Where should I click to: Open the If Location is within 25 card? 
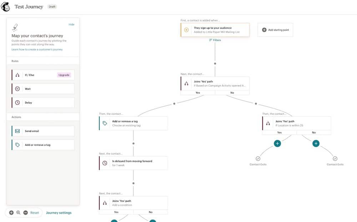tap(297, 123)
